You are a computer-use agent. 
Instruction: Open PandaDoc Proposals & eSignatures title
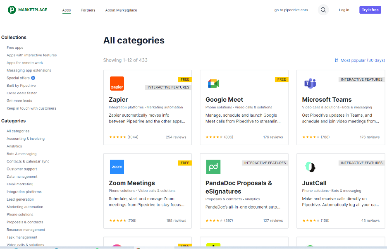point(239,187)
